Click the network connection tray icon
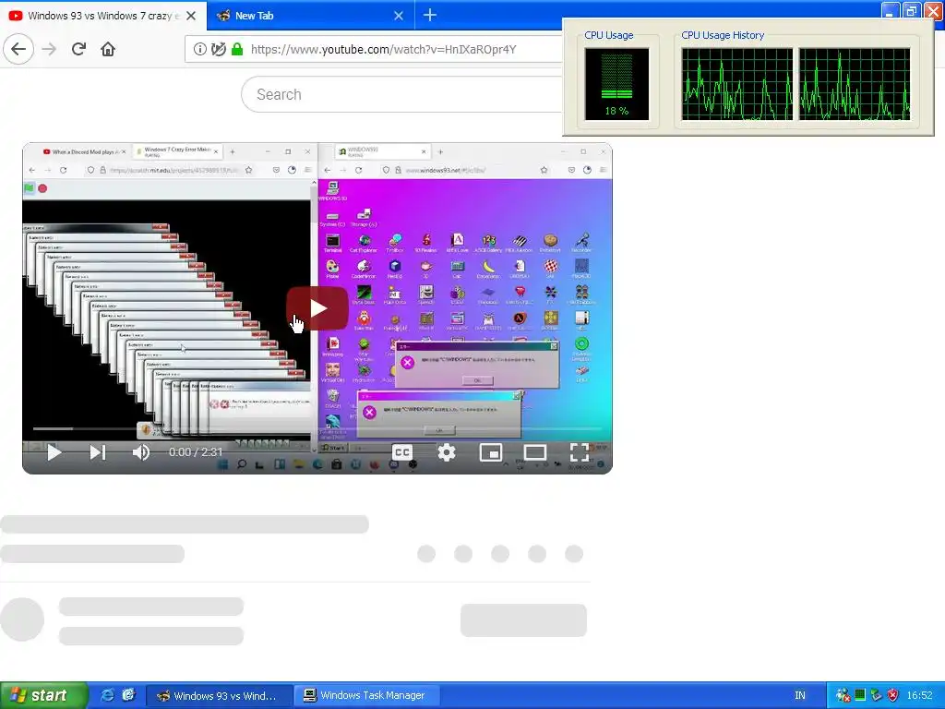945x709 pixels. pyautogui.click(x=843, y=696)
